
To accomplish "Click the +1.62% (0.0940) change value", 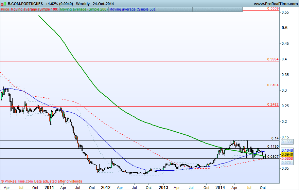I will point(59,4).
